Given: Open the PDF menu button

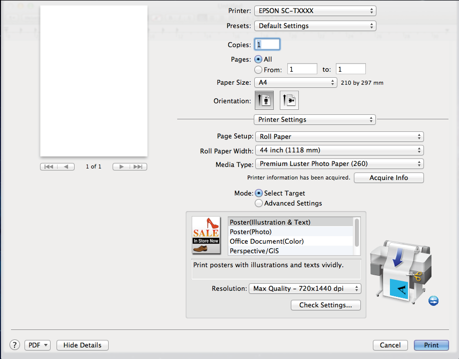Looking at the screenshot, I should pos(38,345).
